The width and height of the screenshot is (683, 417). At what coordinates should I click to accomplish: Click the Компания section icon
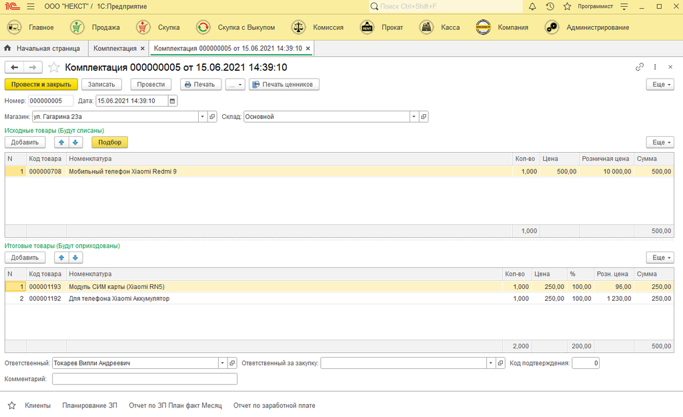point(483,27)
